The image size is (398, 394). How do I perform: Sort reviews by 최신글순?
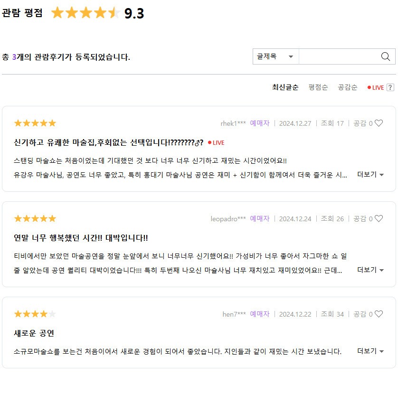(285, 87)
